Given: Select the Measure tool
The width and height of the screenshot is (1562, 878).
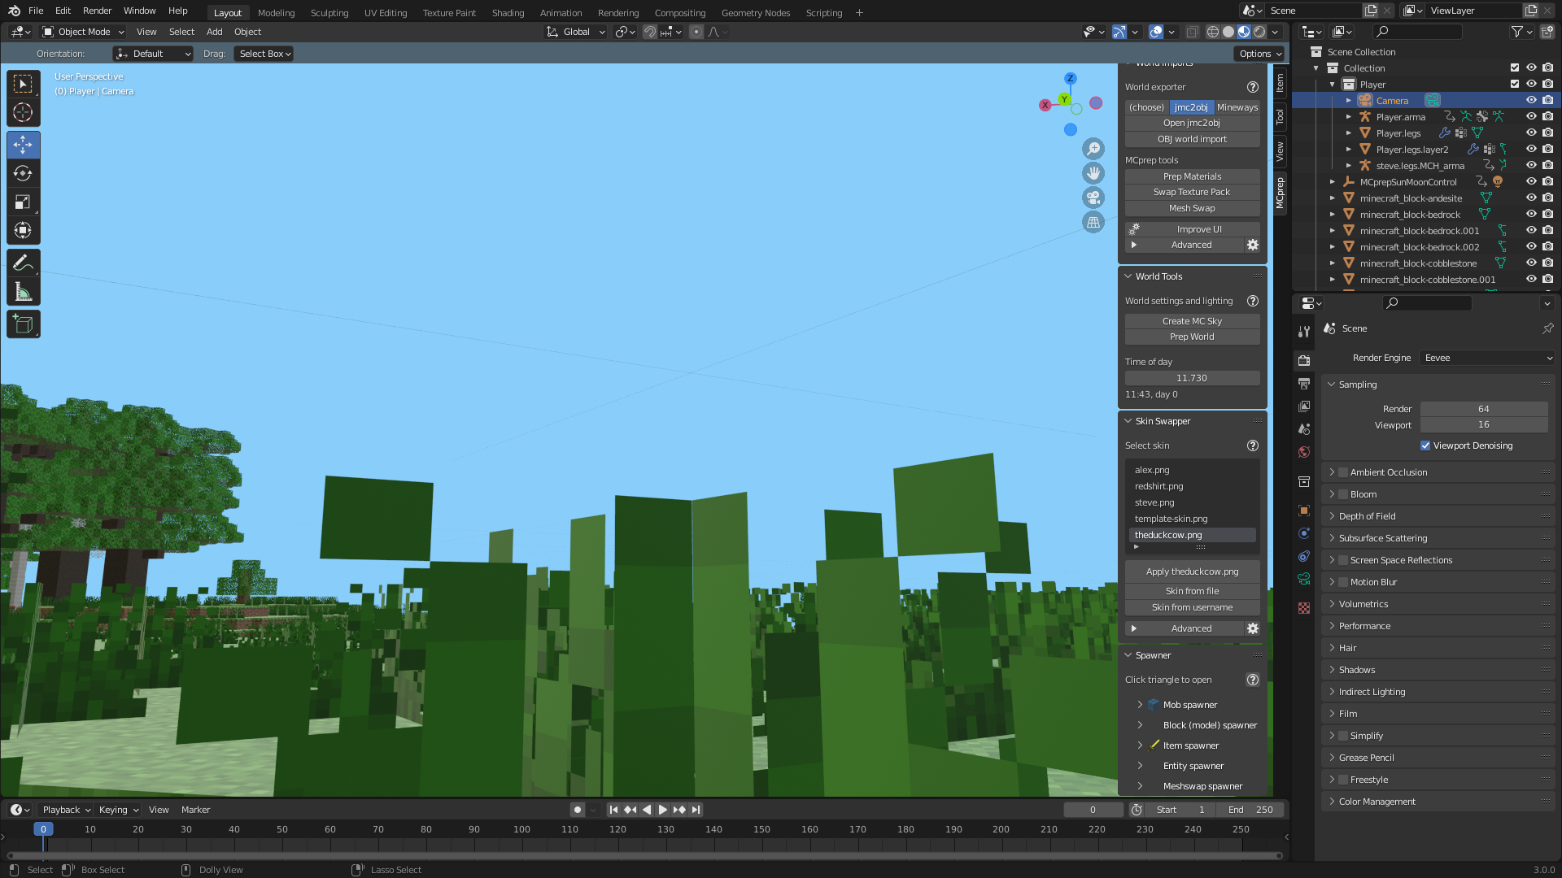Looking at the screenshot, I should [23, 292].
